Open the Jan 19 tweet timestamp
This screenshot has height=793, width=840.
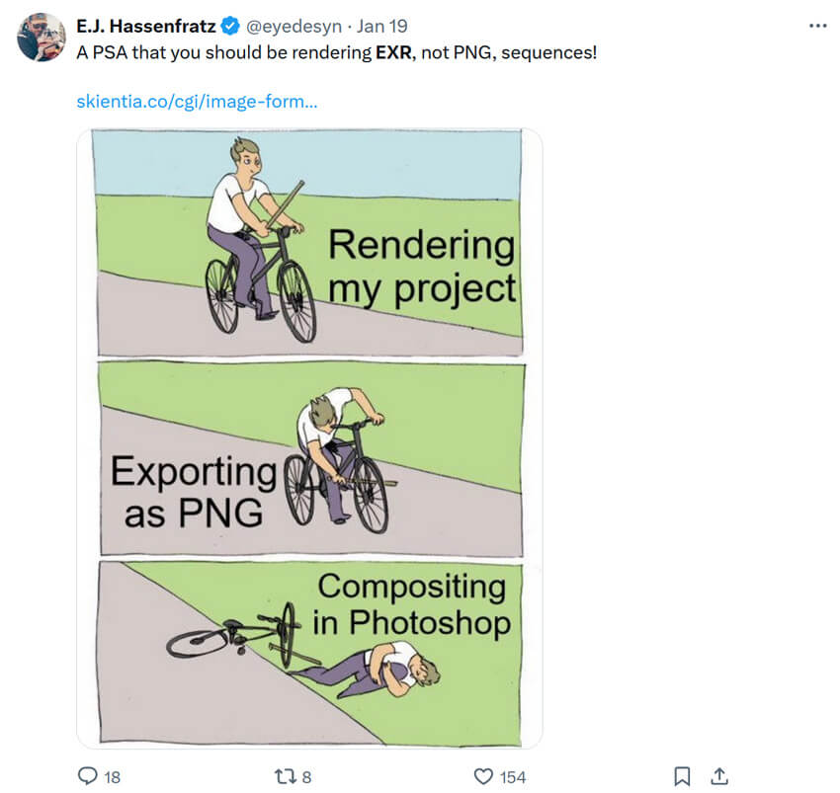(382, 27)
